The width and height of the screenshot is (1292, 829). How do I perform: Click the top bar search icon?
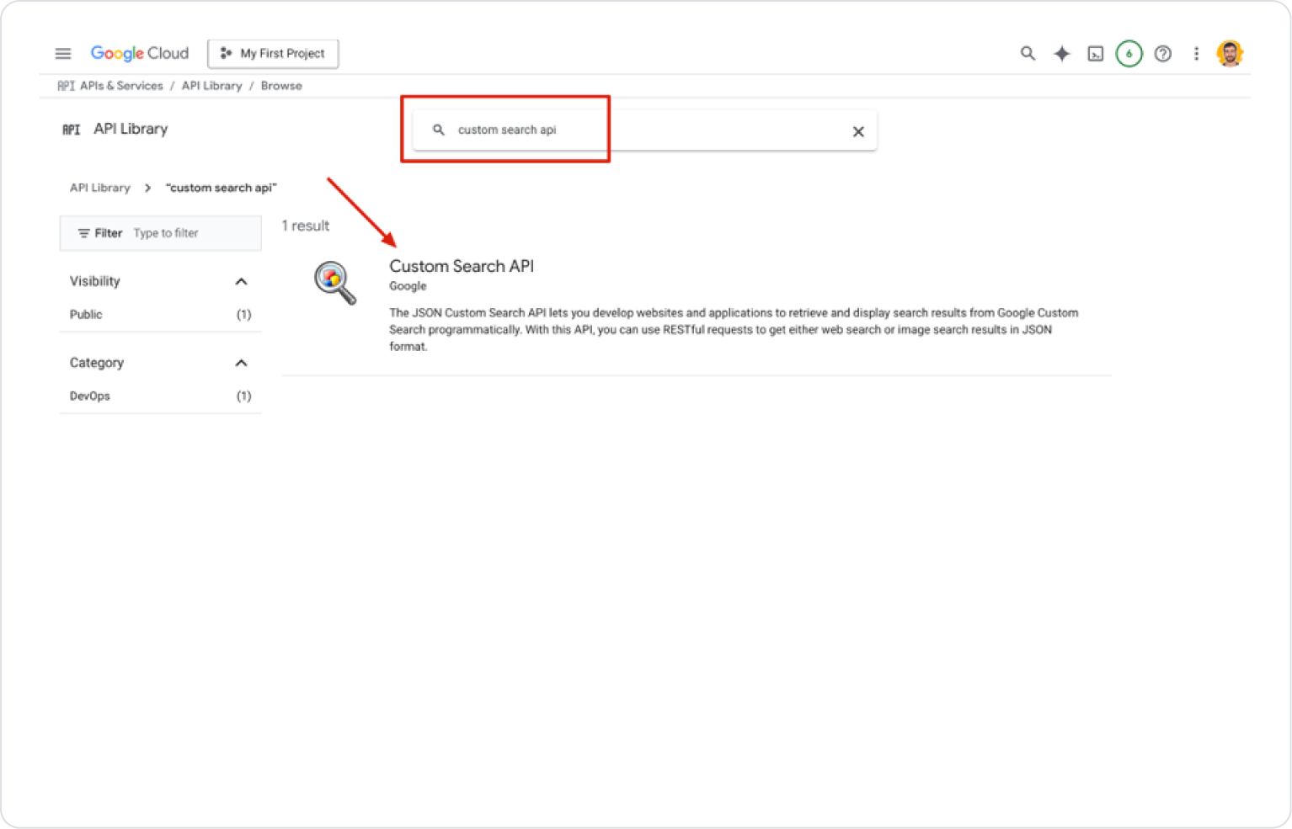point(1028,54)
